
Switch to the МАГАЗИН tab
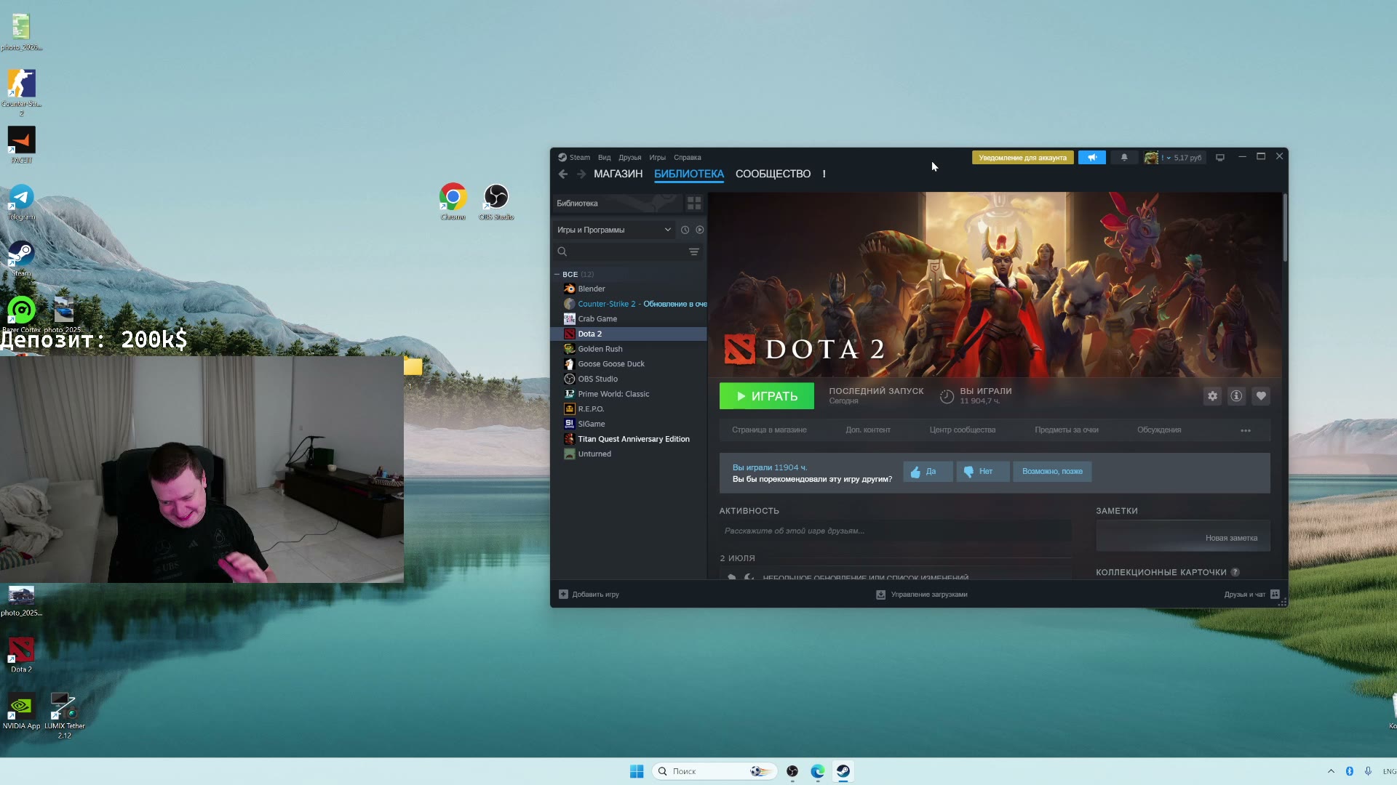(x=618, y=174)
